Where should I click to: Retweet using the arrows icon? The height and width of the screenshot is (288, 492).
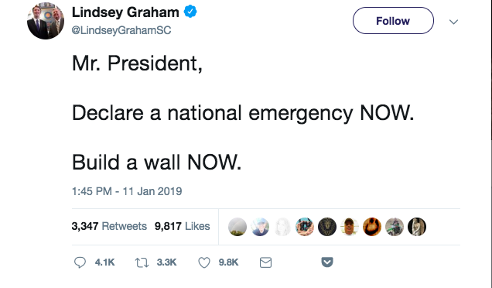point(142,262)
